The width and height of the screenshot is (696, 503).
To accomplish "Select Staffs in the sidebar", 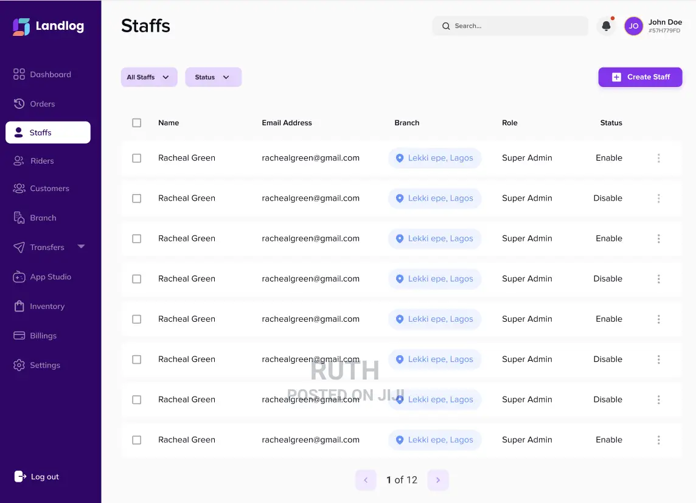I will point(48,133).
